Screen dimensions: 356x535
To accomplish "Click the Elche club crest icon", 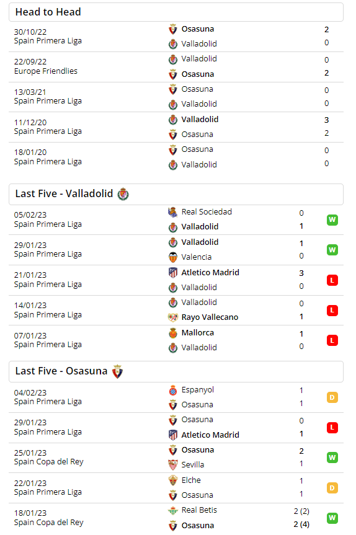I will (173, 480).
